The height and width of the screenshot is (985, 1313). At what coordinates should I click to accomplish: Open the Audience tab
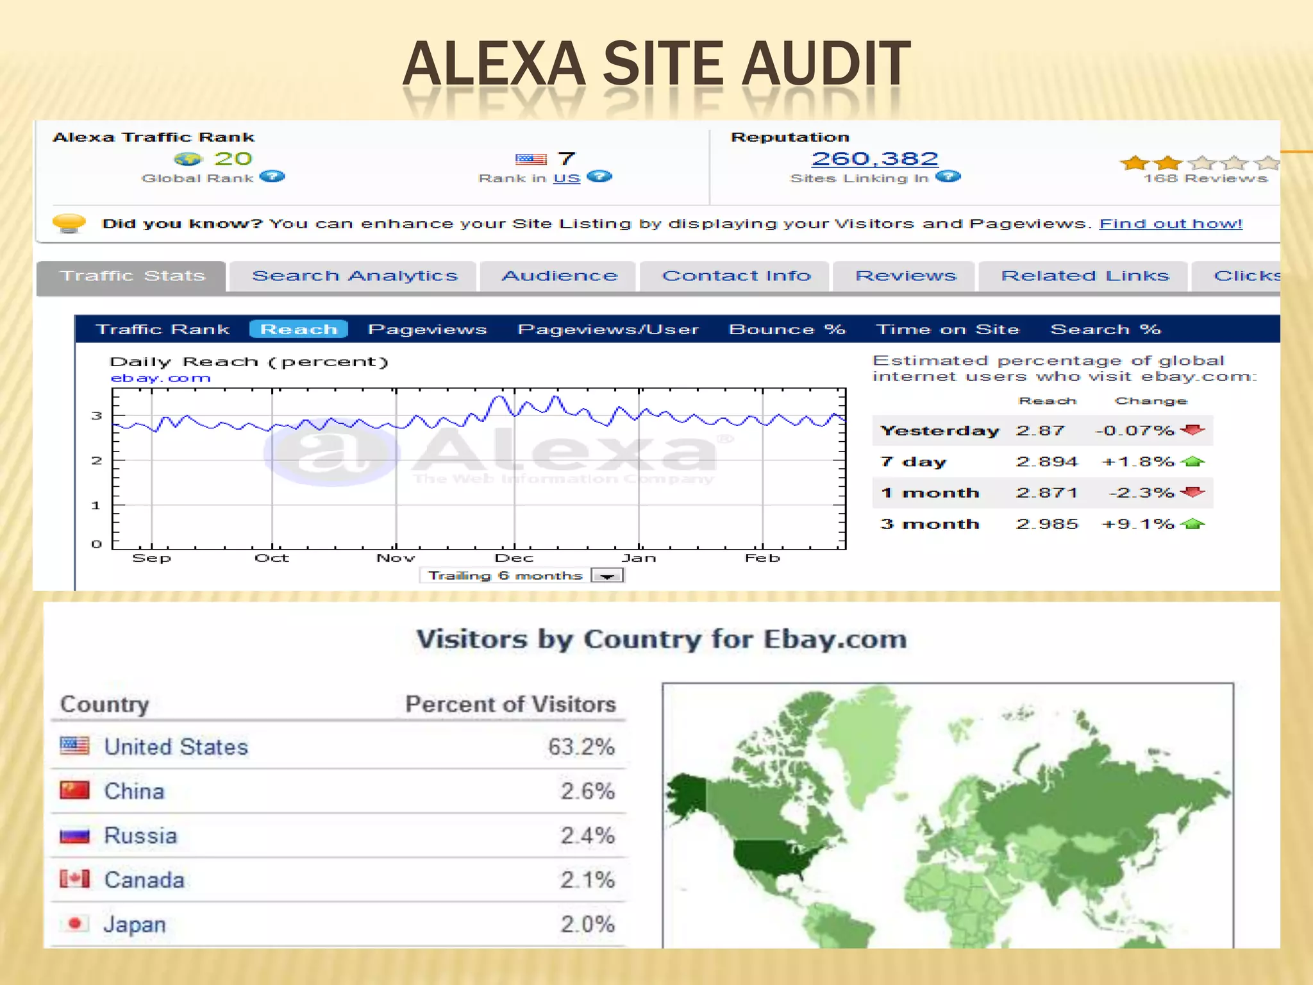point(558,276)
